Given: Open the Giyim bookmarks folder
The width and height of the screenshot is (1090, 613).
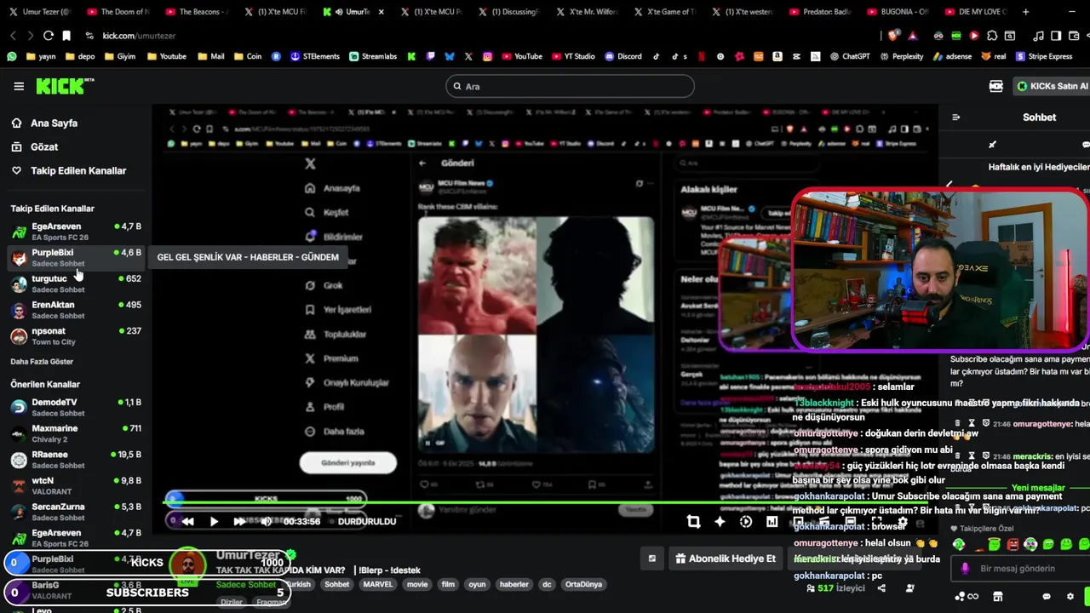Looking at the screenshot, I should coord(119,56).
